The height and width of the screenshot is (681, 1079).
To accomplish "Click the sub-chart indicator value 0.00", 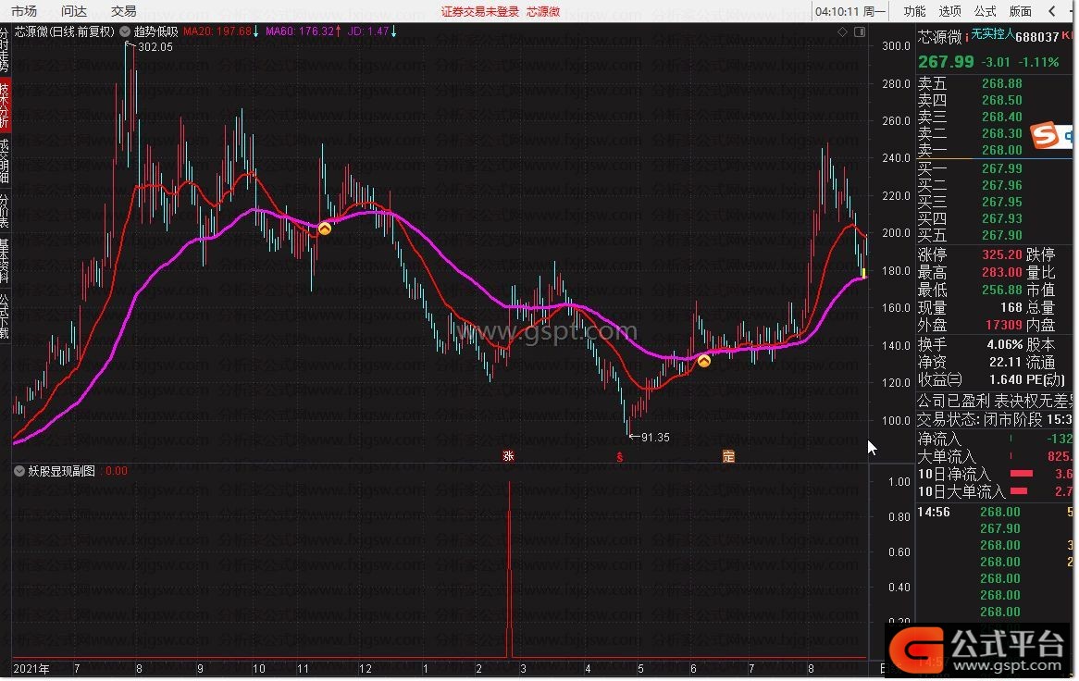I will coord(117,471).
